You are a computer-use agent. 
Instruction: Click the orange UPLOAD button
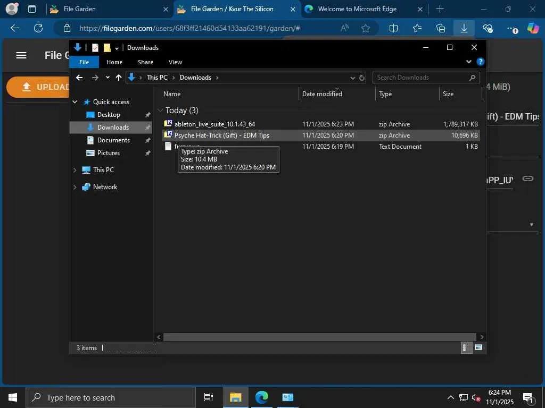tap(38, 87)
